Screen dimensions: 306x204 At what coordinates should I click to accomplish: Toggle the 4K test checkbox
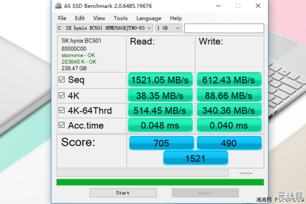(62, 96)
